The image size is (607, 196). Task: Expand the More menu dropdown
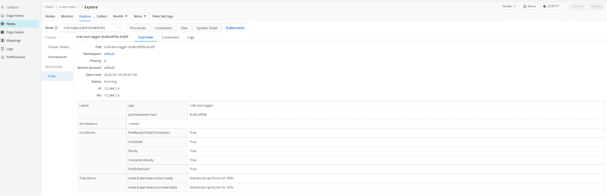pyautogui.click(x=140, y=16)
